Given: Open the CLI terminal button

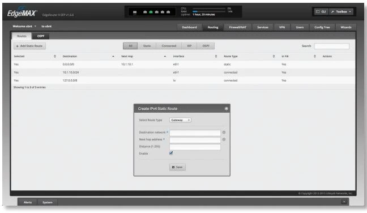Looking at the screenshot, I should pos(321,11).
